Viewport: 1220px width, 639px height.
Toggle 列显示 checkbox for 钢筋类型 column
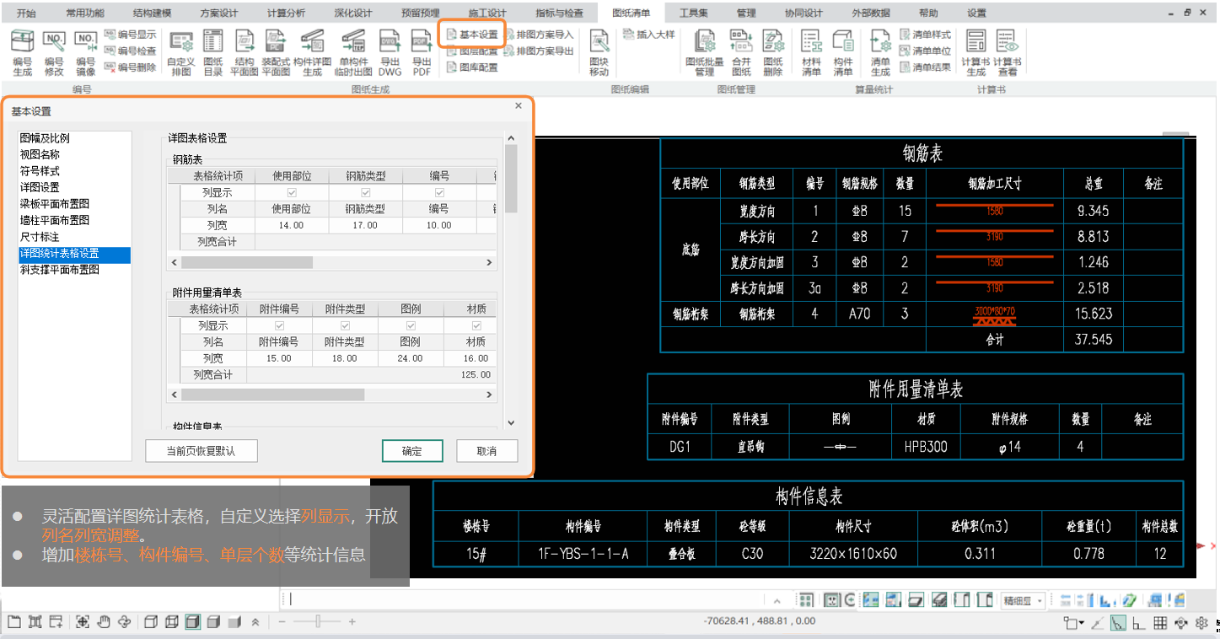(366, 193)
